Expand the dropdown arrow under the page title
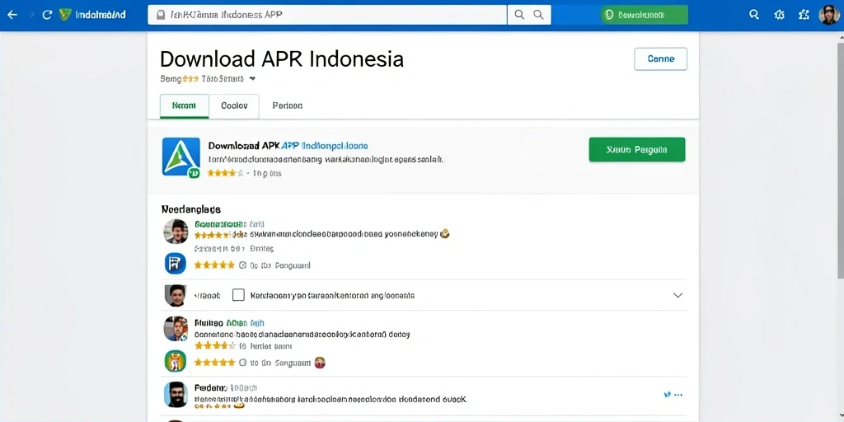This screenshot has height=422, width=844. [x=252, y=78]
